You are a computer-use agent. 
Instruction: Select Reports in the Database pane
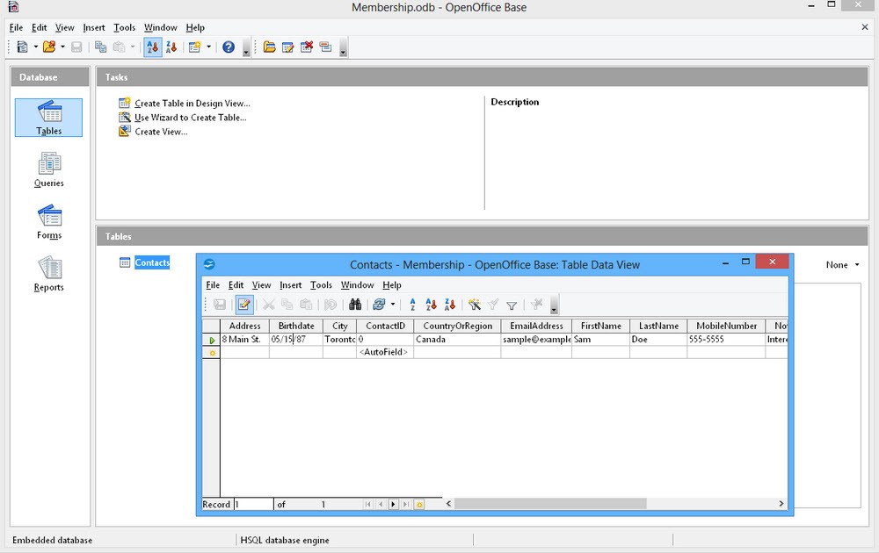(x=48, y=274)
